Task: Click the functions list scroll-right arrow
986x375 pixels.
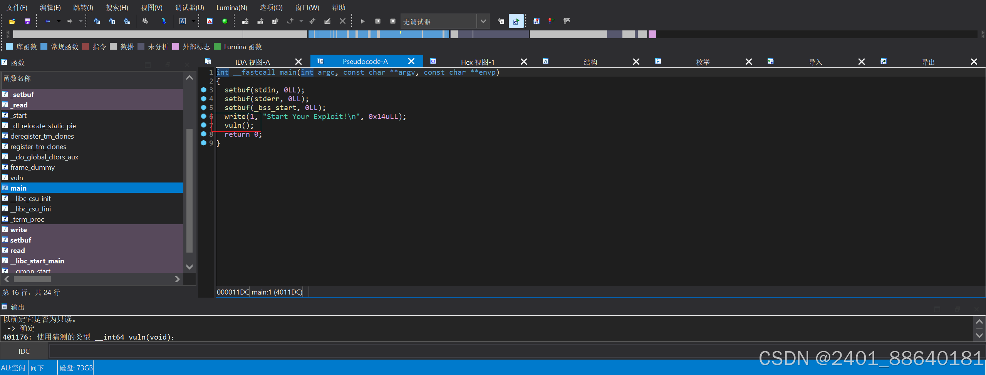Action: (x=177, y=279)
